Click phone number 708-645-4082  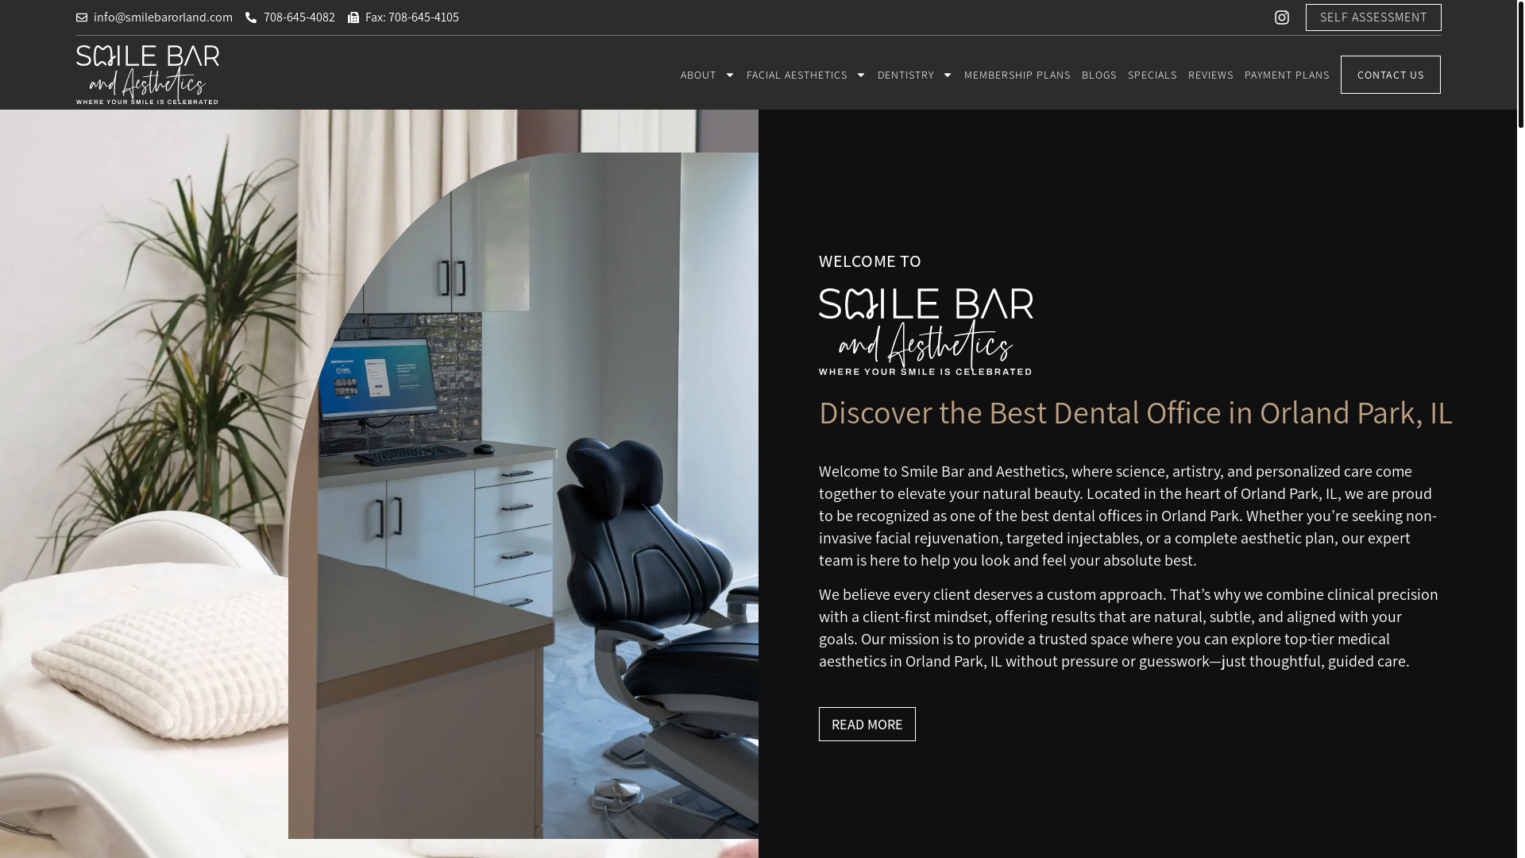click(x=299, y=17)
